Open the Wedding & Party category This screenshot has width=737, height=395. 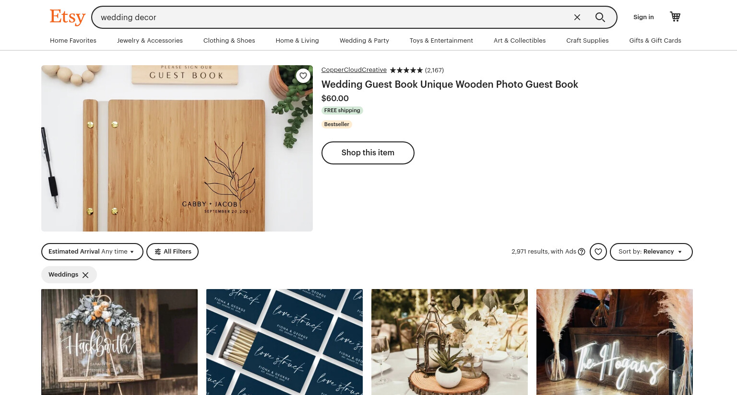click(x=364, y=40)
